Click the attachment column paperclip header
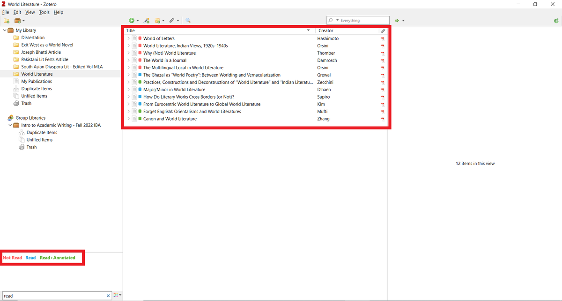Image resolution: width=562 pixels, height=301 pixels. 383,31
